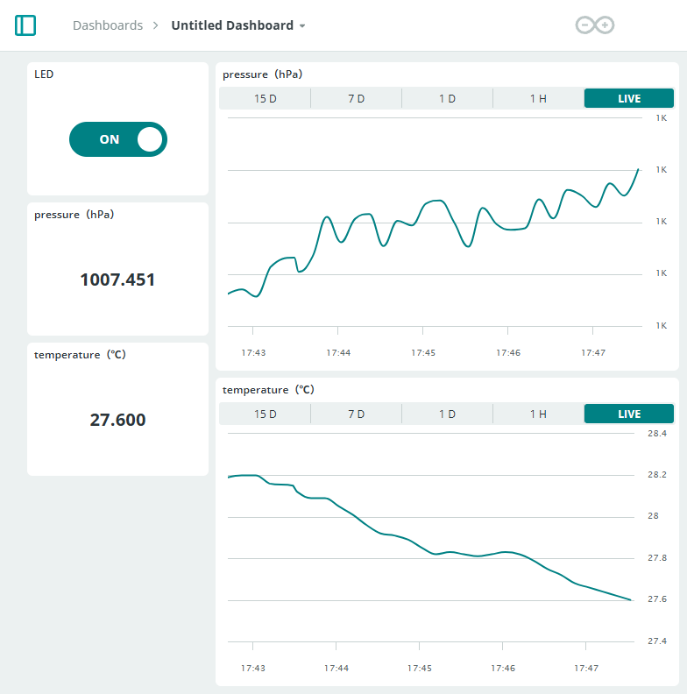Screen dimensions: 687x694
Task: Click the Untitled Dashboard title text
Action: click(x=232, y=25)
